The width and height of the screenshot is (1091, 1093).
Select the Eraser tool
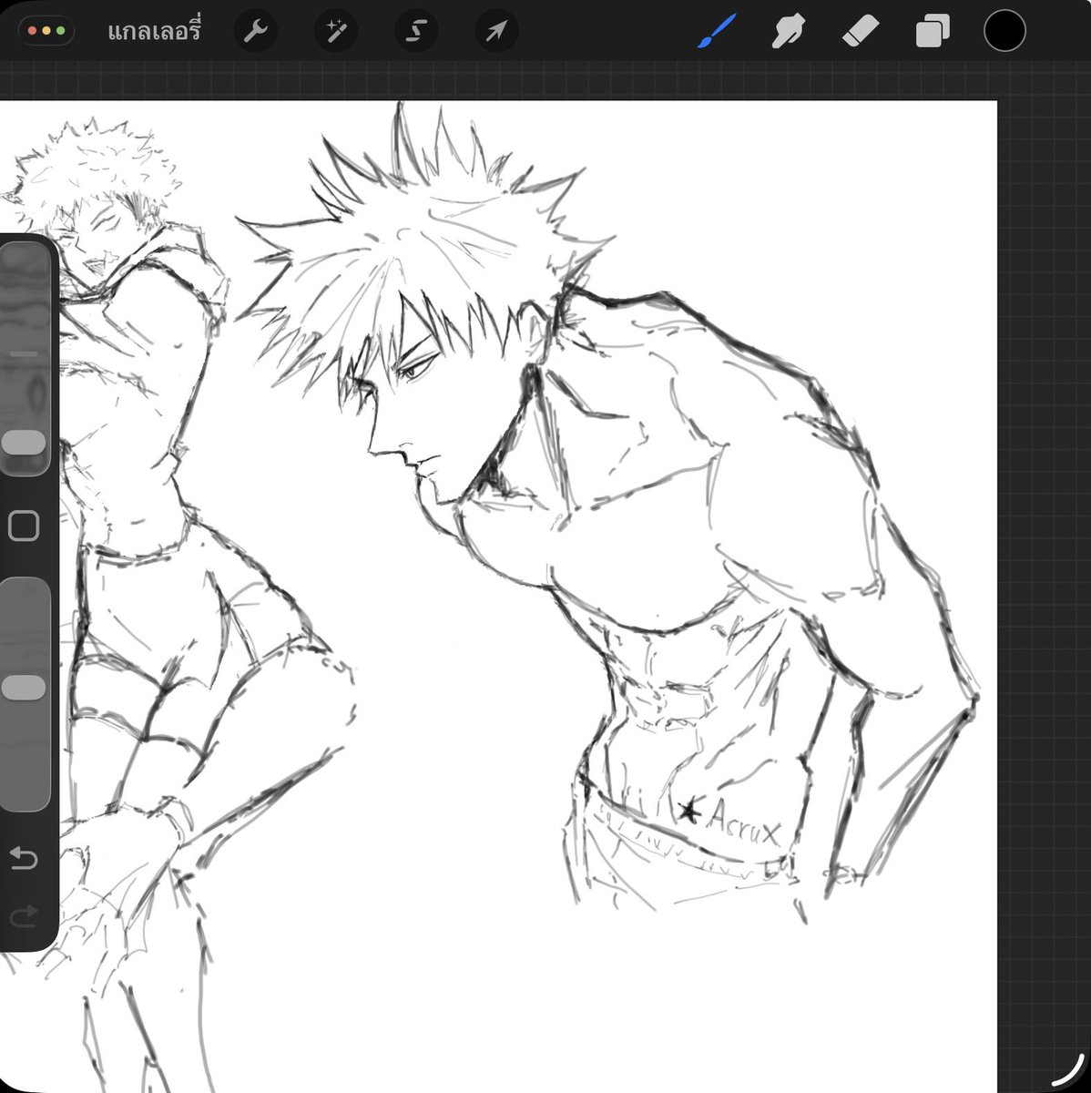[x=861, y=32]
